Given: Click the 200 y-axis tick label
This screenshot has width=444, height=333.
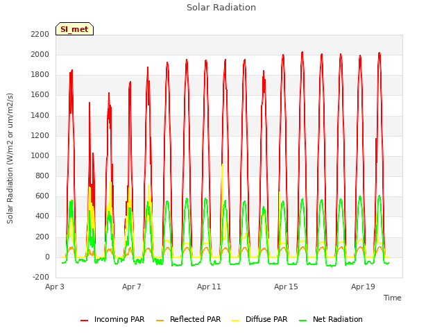Looking at the screenshot, I should pos(42,237).
